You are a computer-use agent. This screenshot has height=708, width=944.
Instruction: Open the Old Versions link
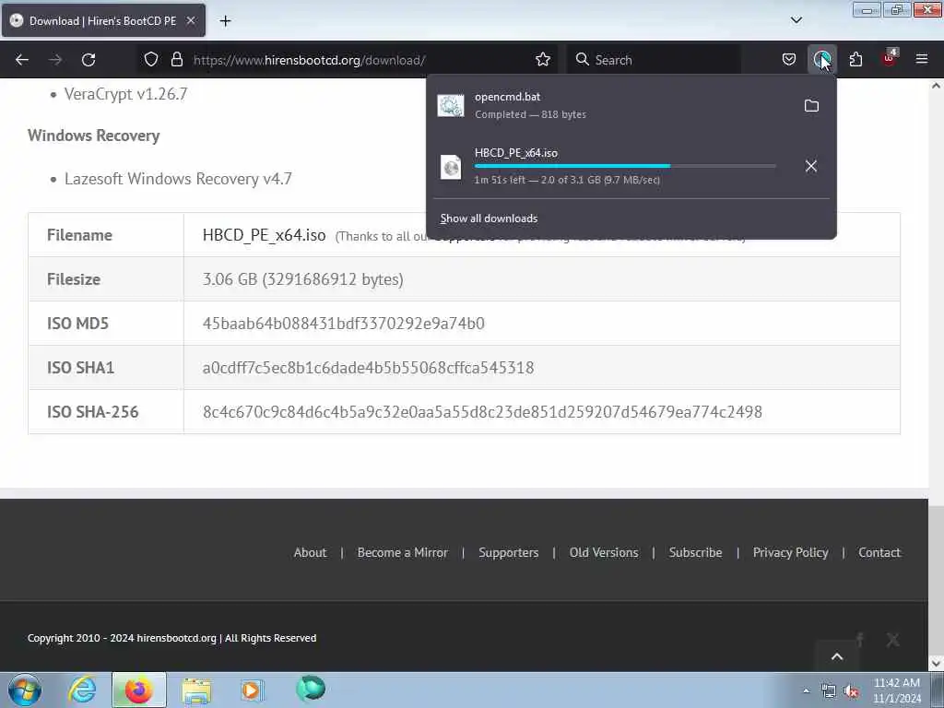pos(604,553)
